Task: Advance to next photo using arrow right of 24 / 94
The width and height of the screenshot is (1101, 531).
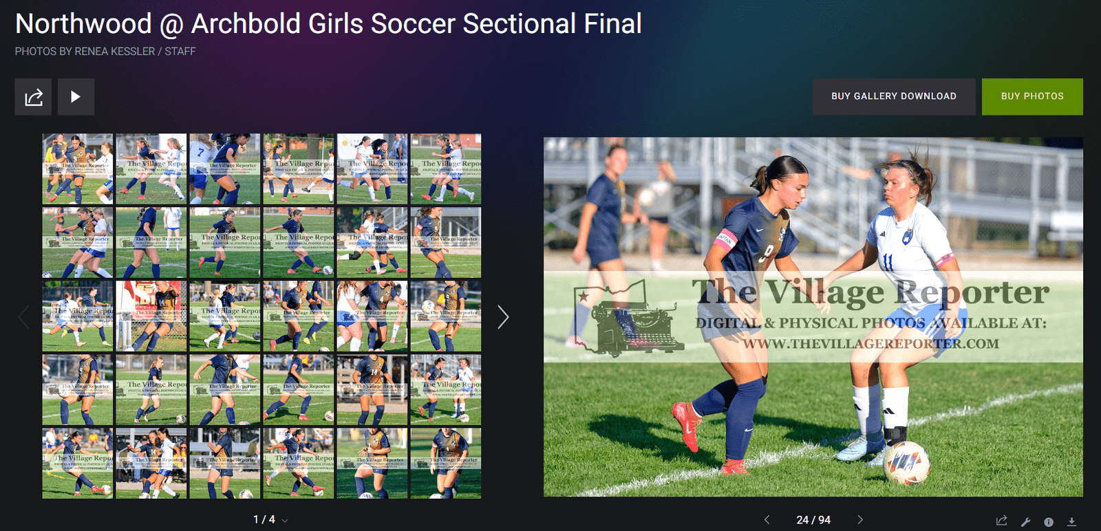Action: (x=860, y=520)
